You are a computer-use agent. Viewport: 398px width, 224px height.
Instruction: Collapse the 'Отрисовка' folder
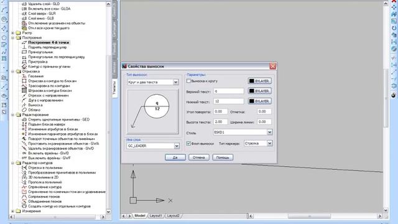point(12,72)
